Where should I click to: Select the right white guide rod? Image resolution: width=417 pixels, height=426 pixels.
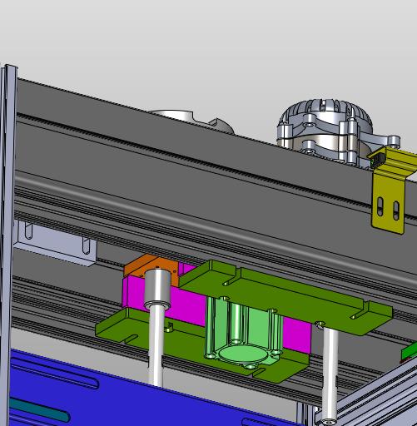coord(330,374)
